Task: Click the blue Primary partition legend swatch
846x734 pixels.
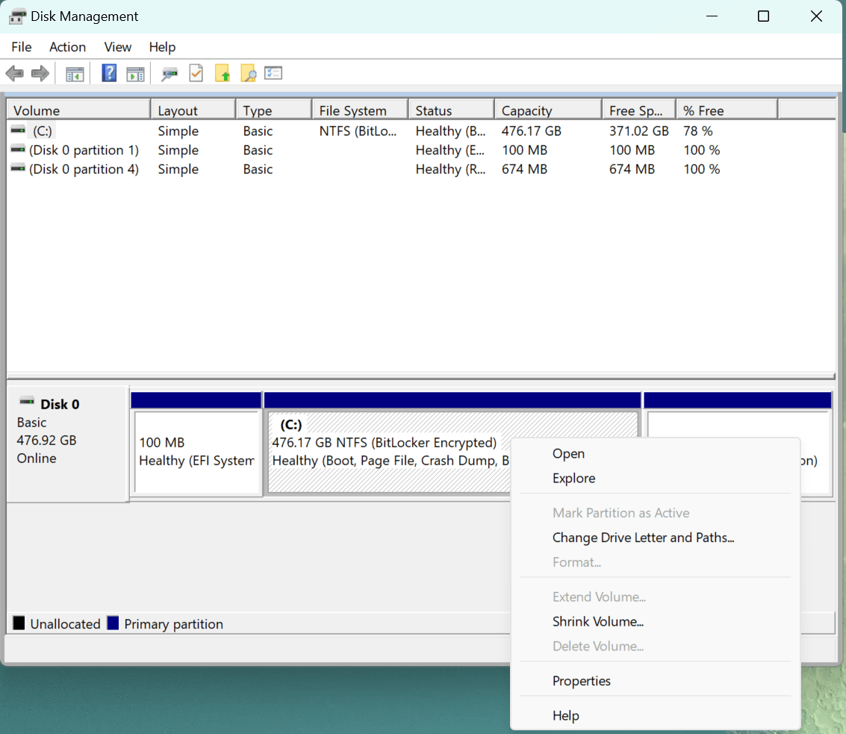Action: 113,623
